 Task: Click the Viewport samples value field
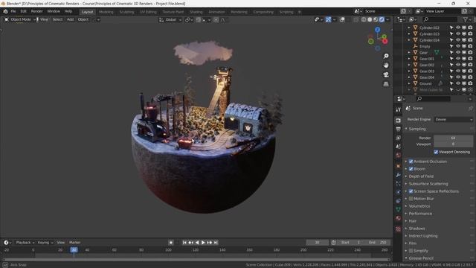(453, 144)
